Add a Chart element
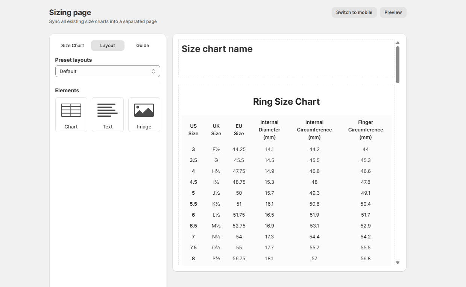Screen dimensions: 466x287 click(71, 114)
